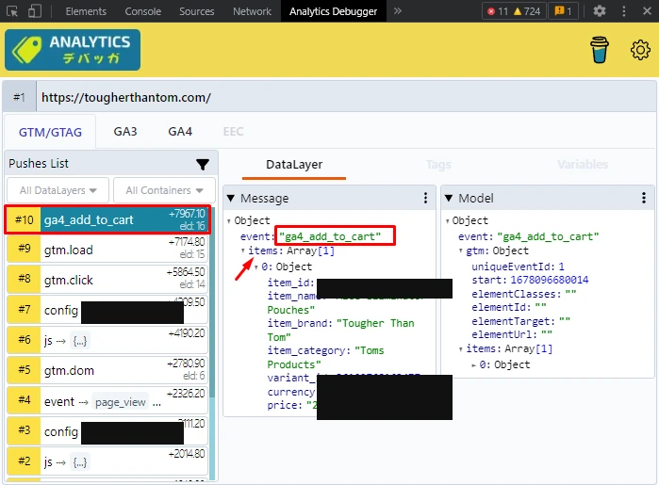Click item_category "Toms Products" value
The image size is (659, 485).
click(325, 357)
